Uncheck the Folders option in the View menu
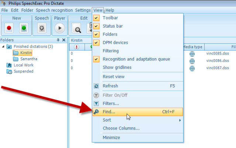Image resolution: width=236 pixels, height=148 pixels. pos(96,34)
